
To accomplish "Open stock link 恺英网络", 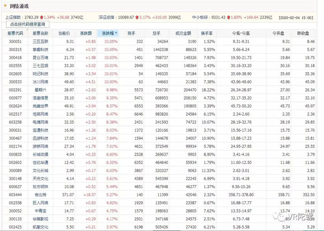I will (41, 114).
